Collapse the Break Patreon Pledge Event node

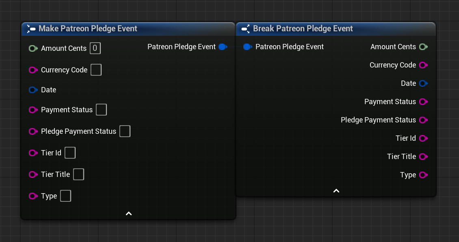tap(336, 190)
